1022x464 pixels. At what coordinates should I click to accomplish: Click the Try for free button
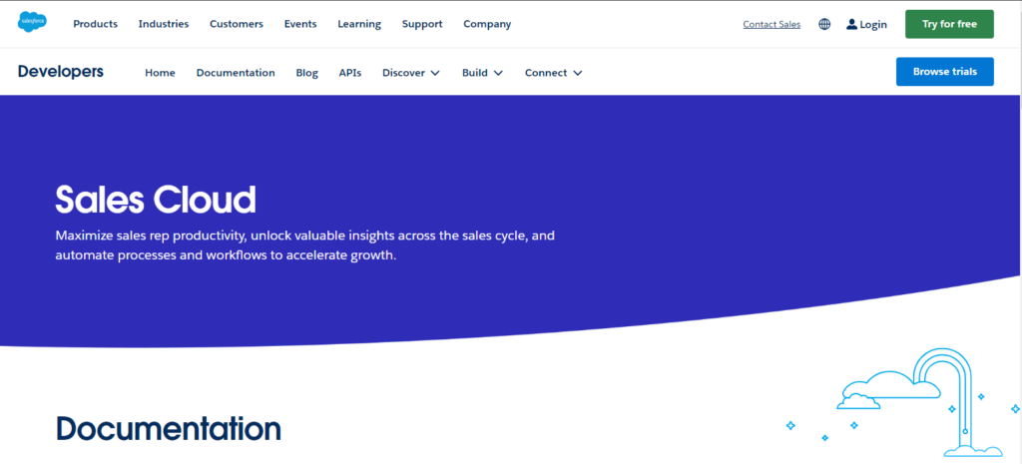(949, 24)
